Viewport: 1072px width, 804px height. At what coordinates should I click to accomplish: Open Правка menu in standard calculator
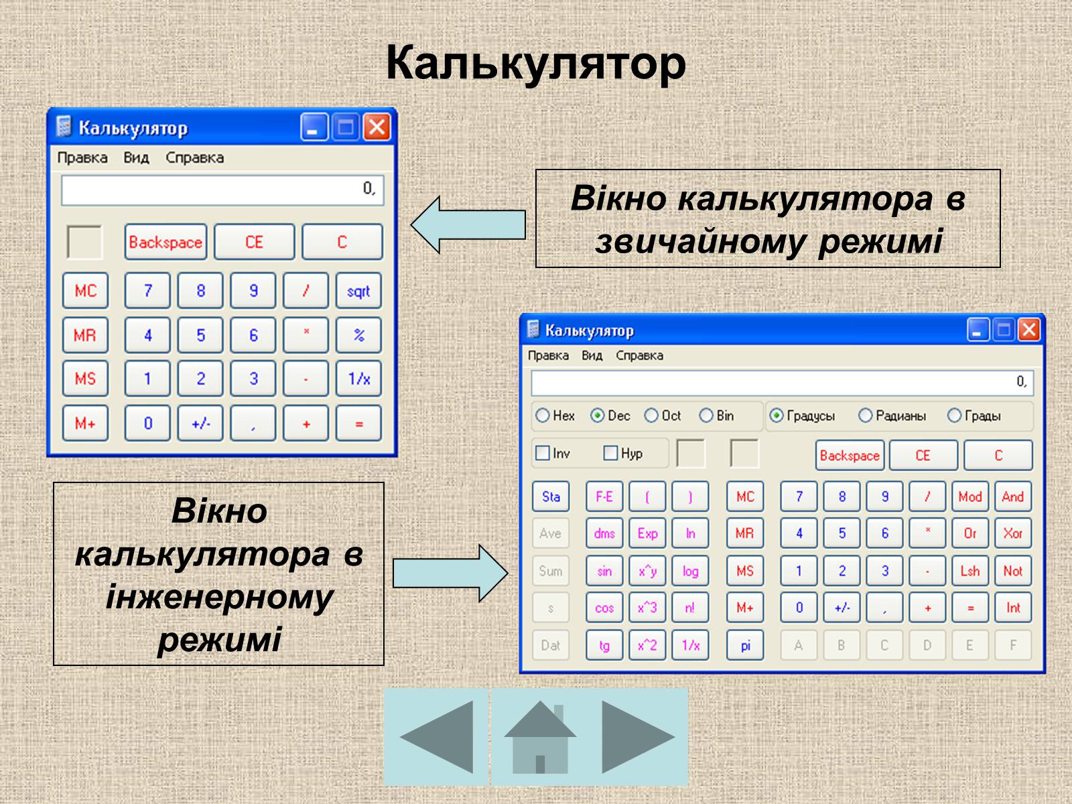[82, 157]
